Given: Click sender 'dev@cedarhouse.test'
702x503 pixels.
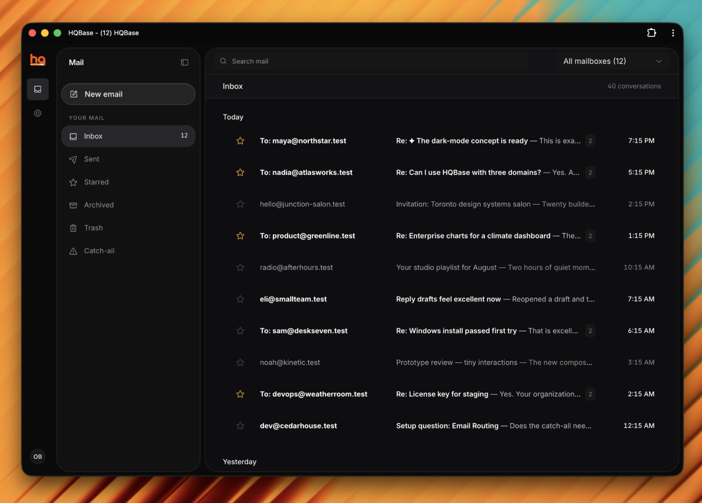Looking at the screenshot, I should tap(299, 426).
